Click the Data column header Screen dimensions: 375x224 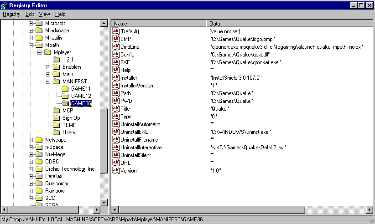290,23
